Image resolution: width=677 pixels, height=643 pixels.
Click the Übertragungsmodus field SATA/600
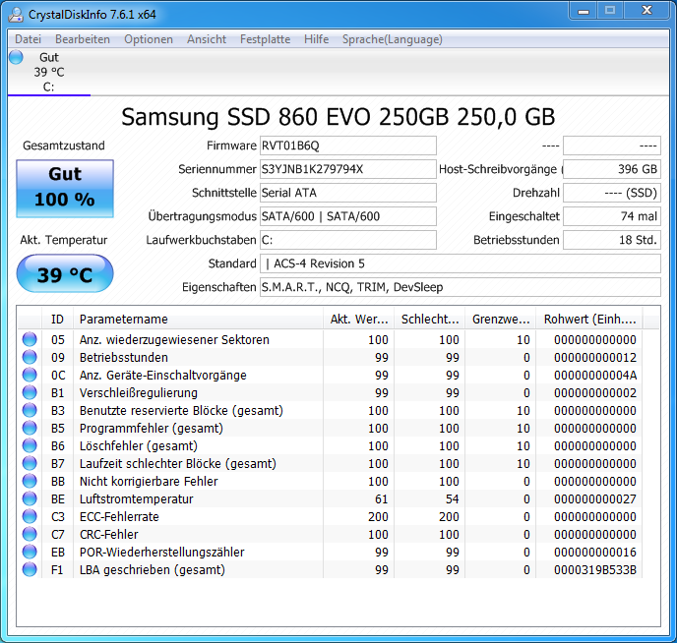[348, 216]
